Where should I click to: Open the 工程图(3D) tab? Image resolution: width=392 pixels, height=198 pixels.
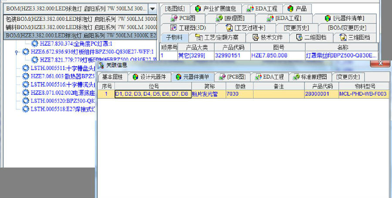click(x=188, y=28)
